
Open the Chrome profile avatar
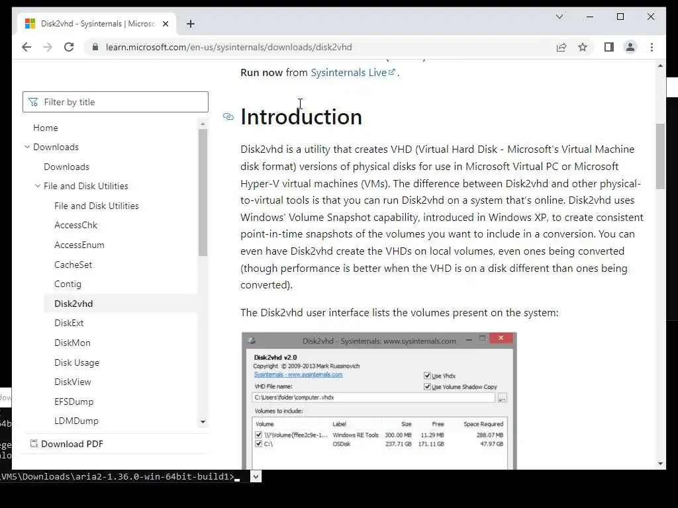click(x=630, y=47)
